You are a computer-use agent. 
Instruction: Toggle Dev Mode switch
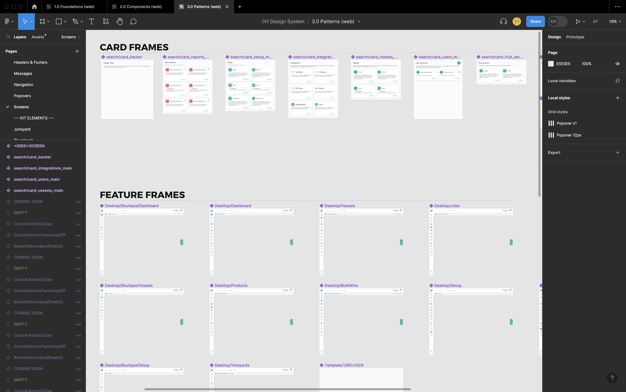tap(557, 22)
